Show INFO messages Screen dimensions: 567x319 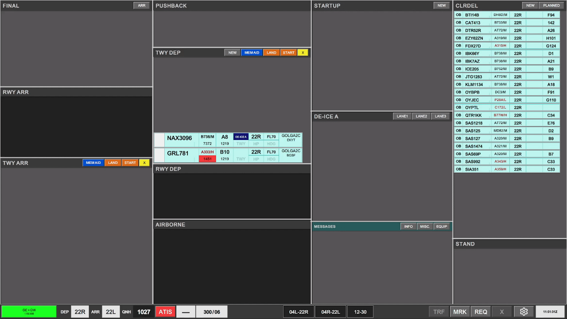click(408, 226)
